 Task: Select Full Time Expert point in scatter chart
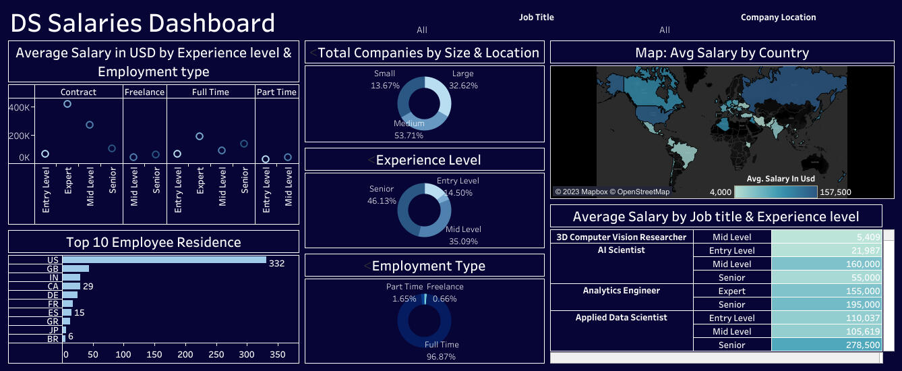[200, 136]
